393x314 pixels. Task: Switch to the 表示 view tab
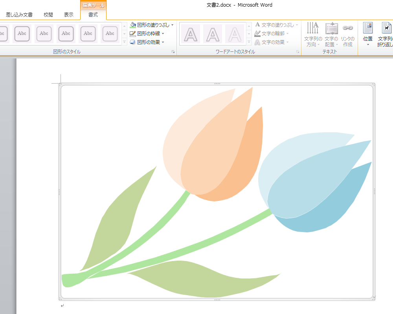tap(69, 15)
